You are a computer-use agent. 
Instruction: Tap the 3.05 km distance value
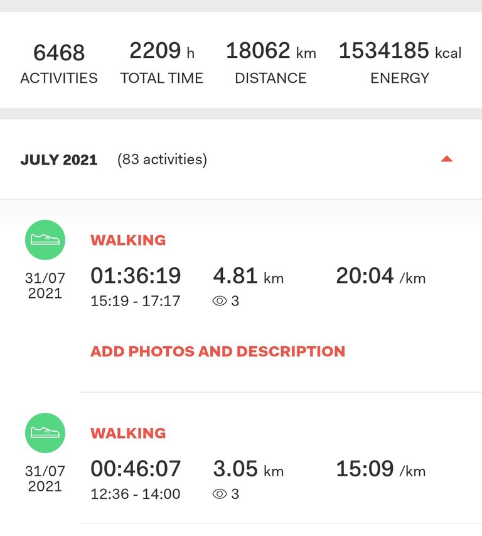pyautogui.click(x=248, y=469)
